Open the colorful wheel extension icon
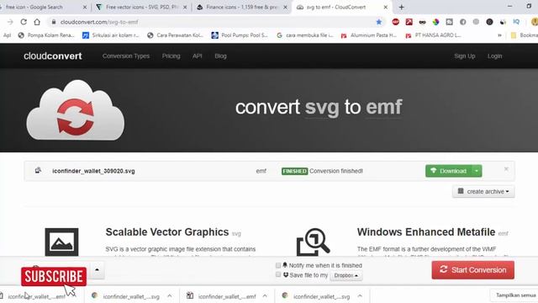This screenshot has height=303, width=538. [x=435, y=22]
